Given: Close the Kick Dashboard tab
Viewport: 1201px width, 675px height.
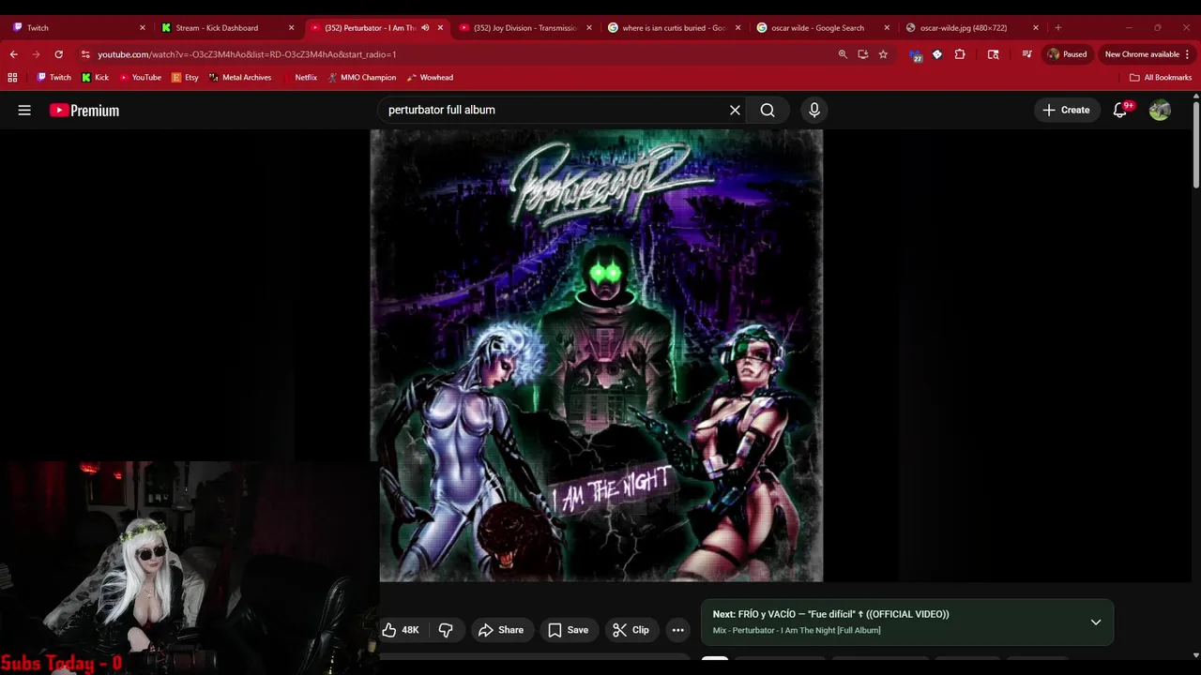Looking at the screenshot, I should 291,28.
